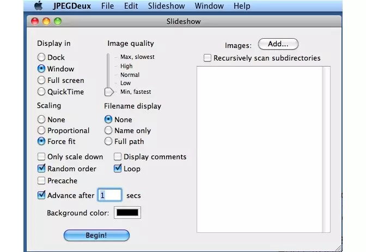Click the Add... images button
Image resolution: width=366 pixels, height=252 pixels.
pyautogui.click(x=278, y=44)
